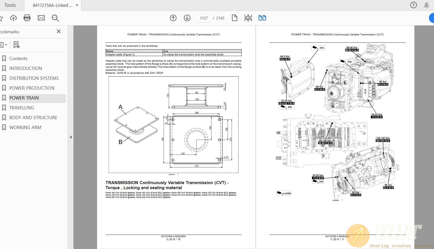434x249 pixels.
Task: Add new bookmark icon in panel
Action: [16, 45]
